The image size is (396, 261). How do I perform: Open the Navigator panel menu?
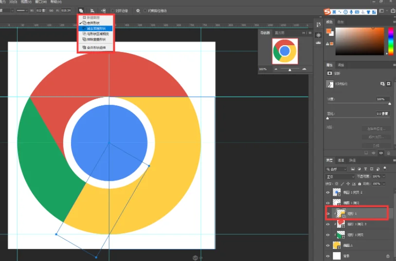tap(310, 33)
